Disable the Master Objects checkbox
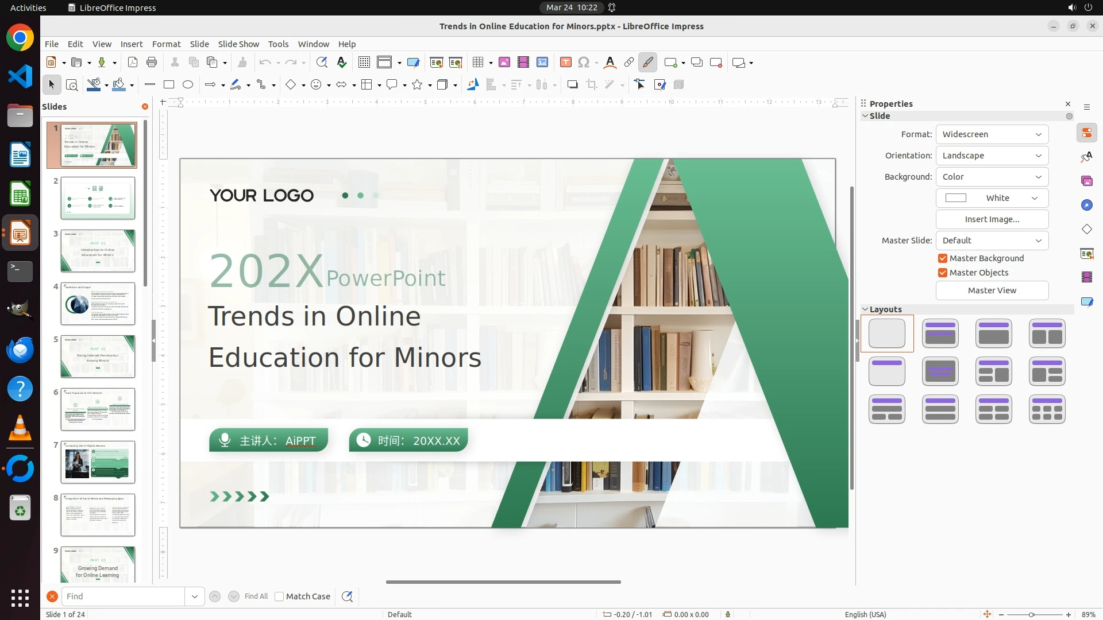This screenshot has width=1103, height=620. [943, 273]
